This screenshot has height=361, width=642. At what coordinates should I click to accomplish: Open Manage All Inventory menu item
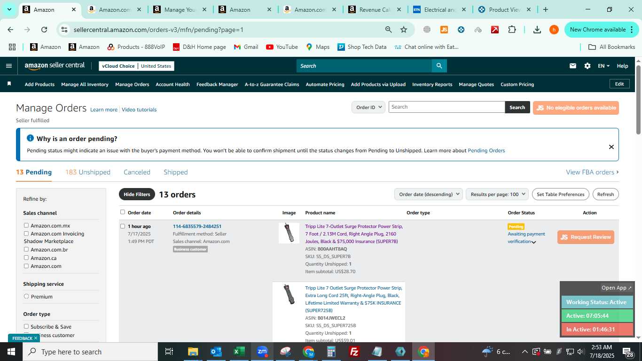click(85, 84)
